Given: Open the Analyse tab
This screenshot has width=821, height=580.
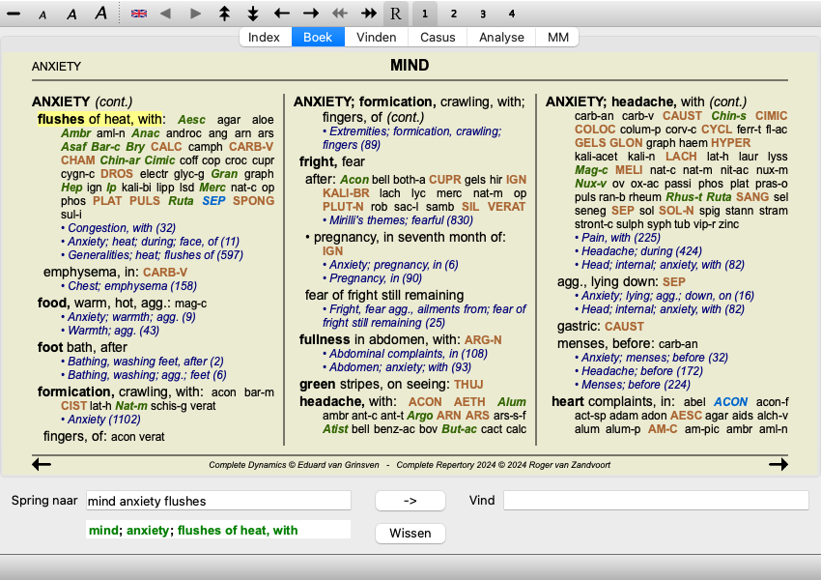Looking at the screenshot, I should click(502, 38).
